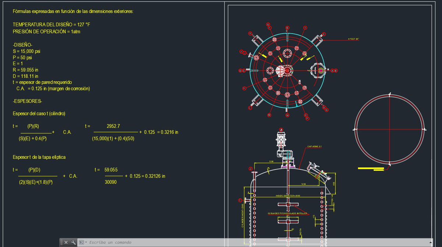442x247 pixels.
Task: Select the vertical 'CYLINDER HEIGHT=2000' dimension text
Action: pos(243,216)
